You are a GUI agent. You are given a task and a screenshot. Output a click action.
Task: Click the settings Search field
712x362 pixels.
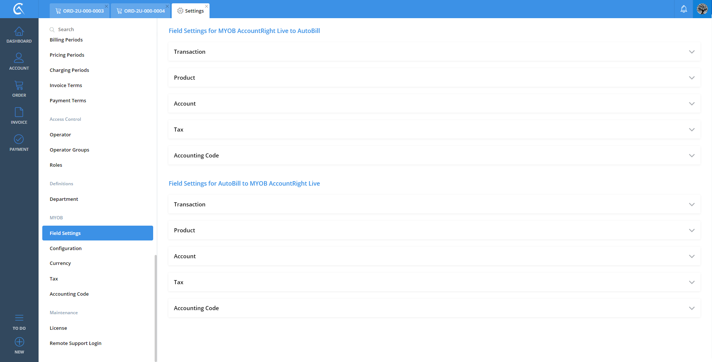96,30
